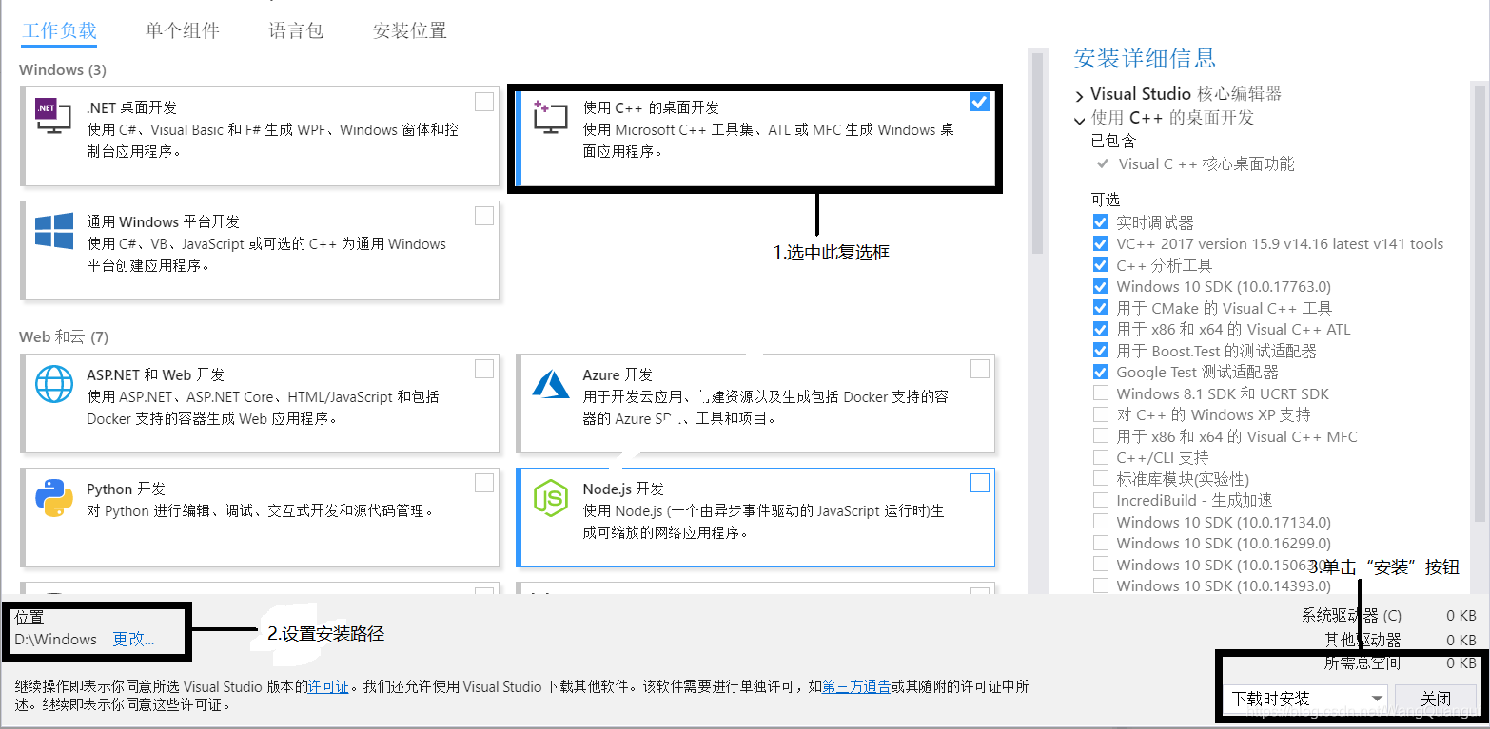1490x729 pixels.
Task: Uncheck the 使用 C++ 的桌面开发 workload checkbox
Action: pyautogui.click(x=980, y=102)
